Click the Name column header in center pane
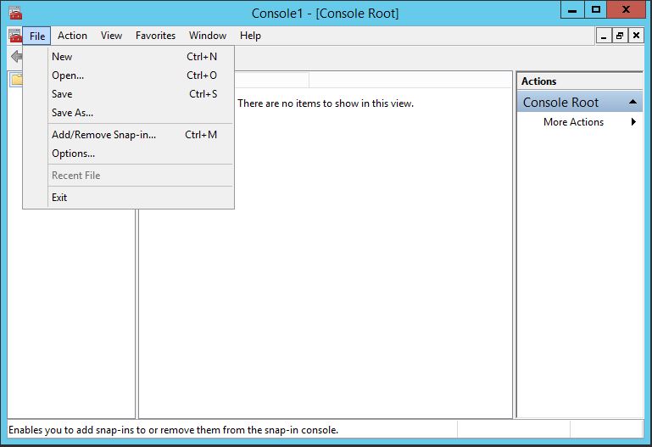 271,80
